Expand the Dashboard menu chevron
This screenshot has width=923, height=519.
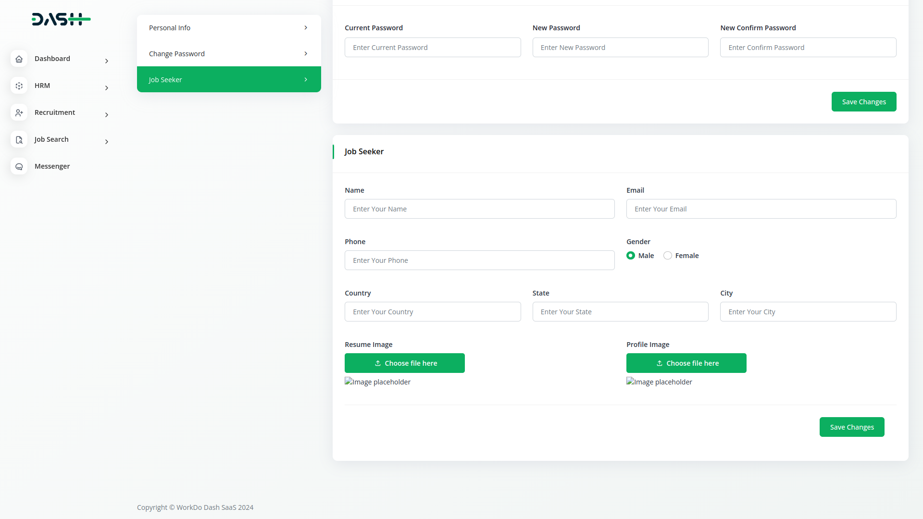(x=107, y=61)
